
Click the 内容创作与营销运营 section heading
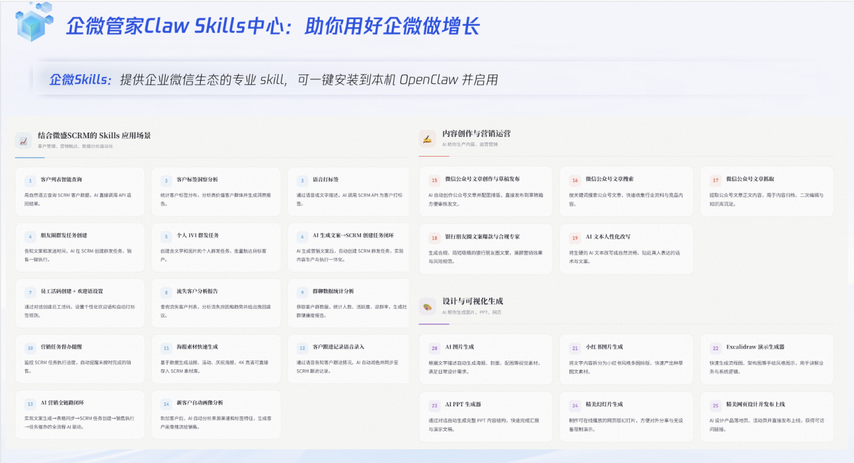coord(476,133)
